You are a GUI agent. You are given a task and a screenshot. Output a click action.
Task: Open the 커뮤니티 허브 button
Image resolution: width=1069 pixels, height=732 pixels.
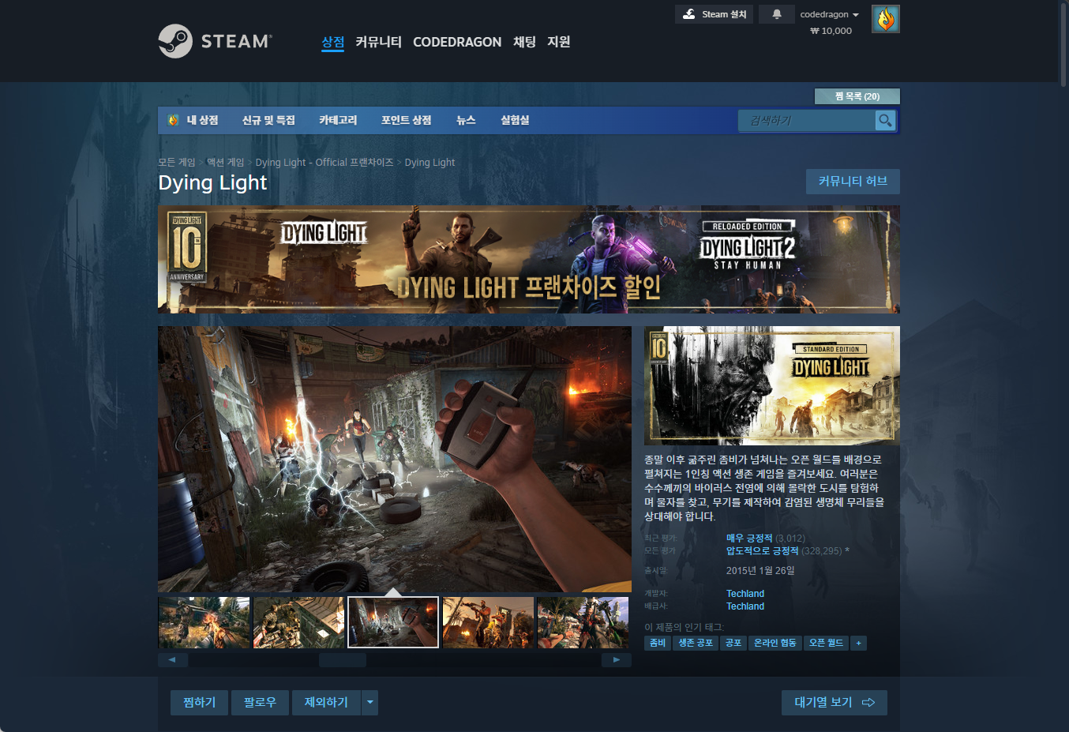pos(853,181)
